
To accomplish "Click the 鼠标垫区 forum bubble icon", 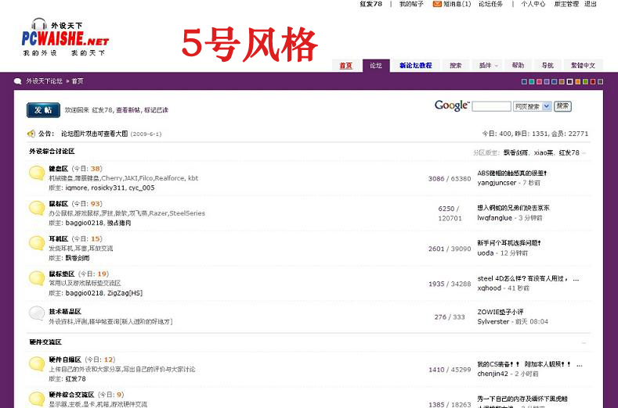I will [x=37, y=278].
